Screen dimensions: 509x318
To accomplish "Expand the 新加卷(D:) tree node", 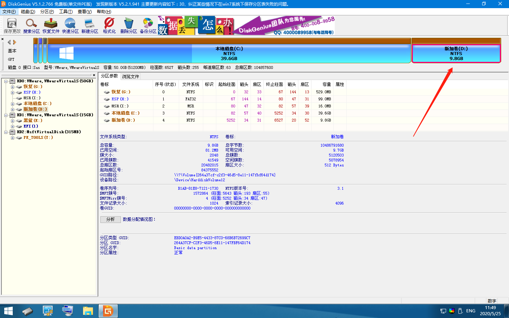I will tap(12, 110).
